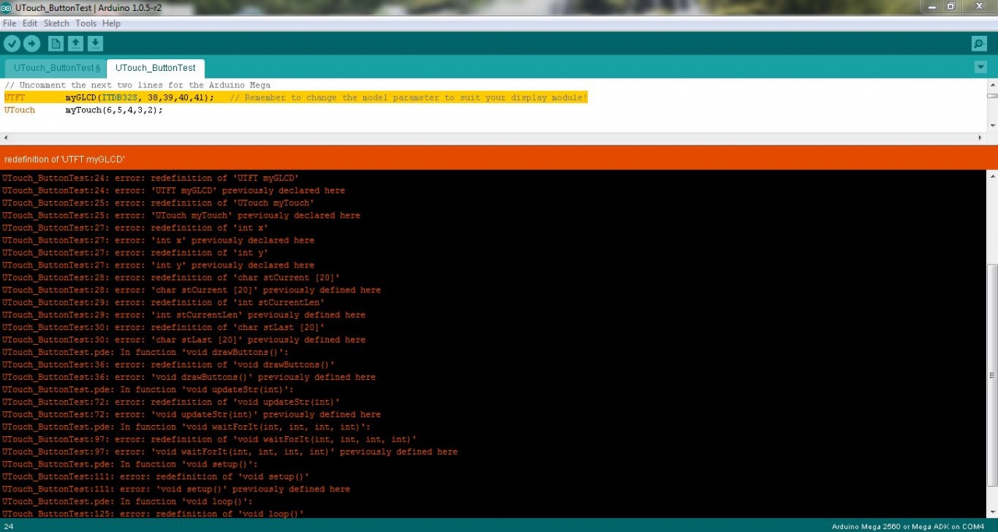Open the File menu
Viewport: 998px width, 532px height.
[9, 23]
